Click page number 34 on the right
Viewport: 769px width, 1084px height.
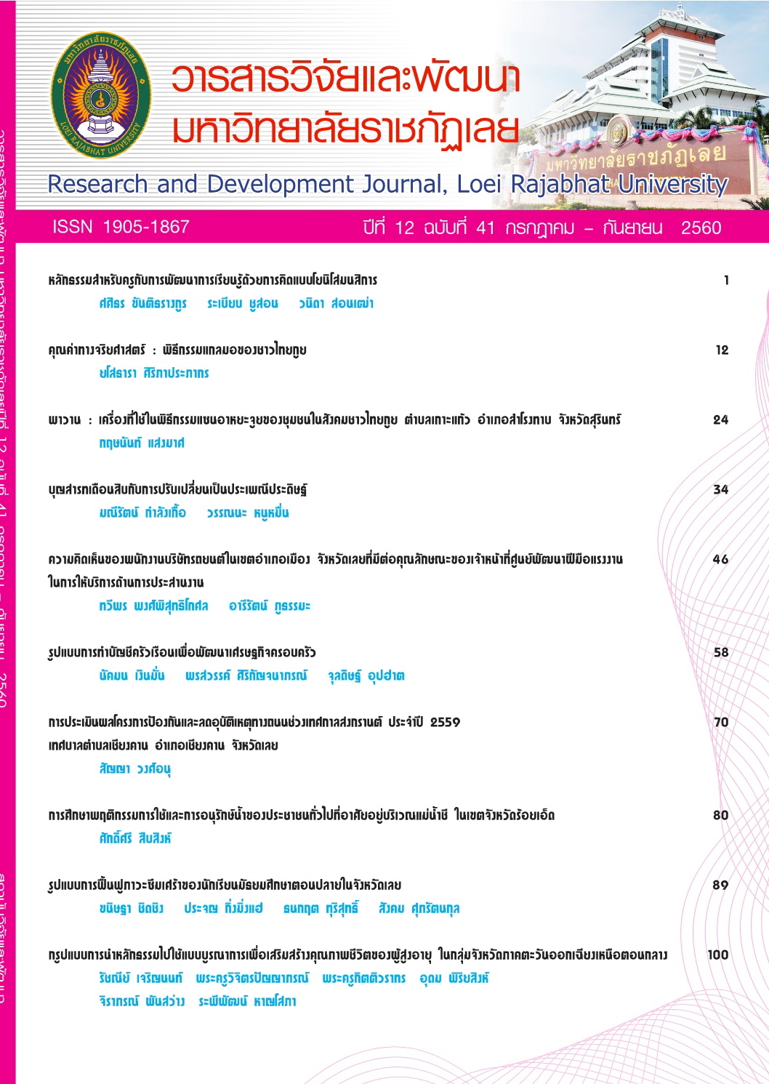pos(720,489)
